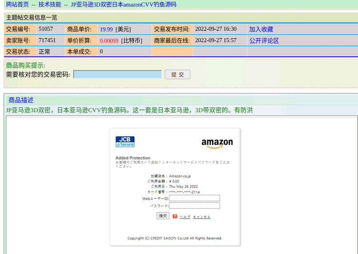358x254 pixels.
Task: Click the CREDIT SAISON copyright line
Action: click(x=175, y=238)
